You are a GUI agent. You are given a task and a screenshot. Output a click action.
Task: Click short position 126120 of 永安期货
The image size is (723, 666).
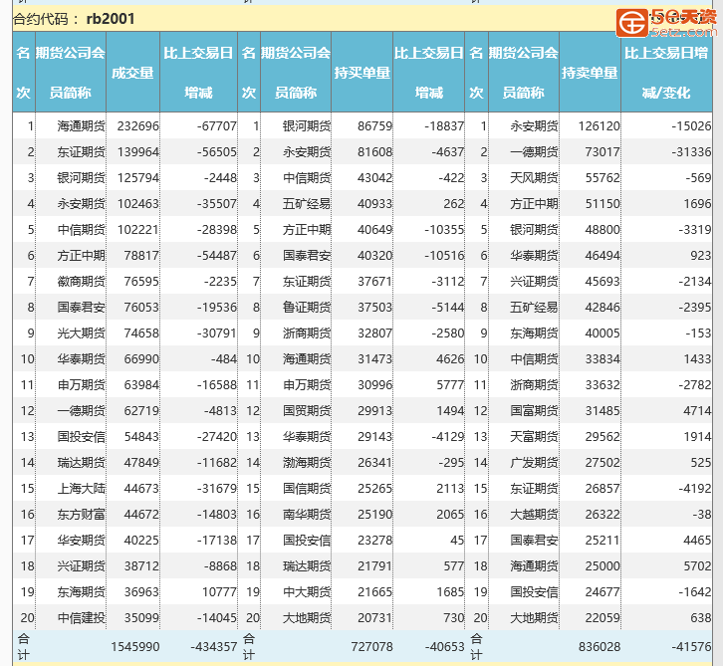pyautogui.click(x=600, y=125)
